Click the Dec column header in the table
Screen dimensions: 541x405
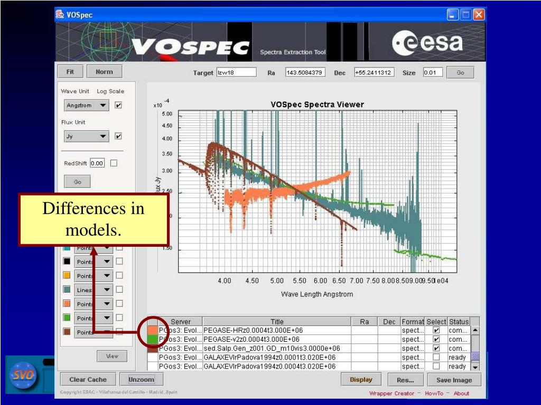pyautogui.click(x=389, y=322)
